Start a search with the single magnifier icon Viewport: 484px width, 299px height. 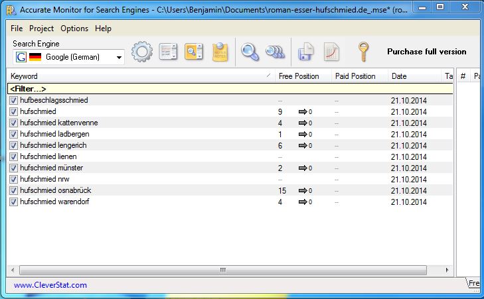[x=250, y=52]
